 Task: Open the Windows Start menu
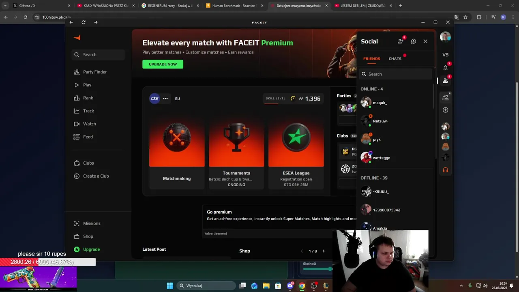point(170,286)
